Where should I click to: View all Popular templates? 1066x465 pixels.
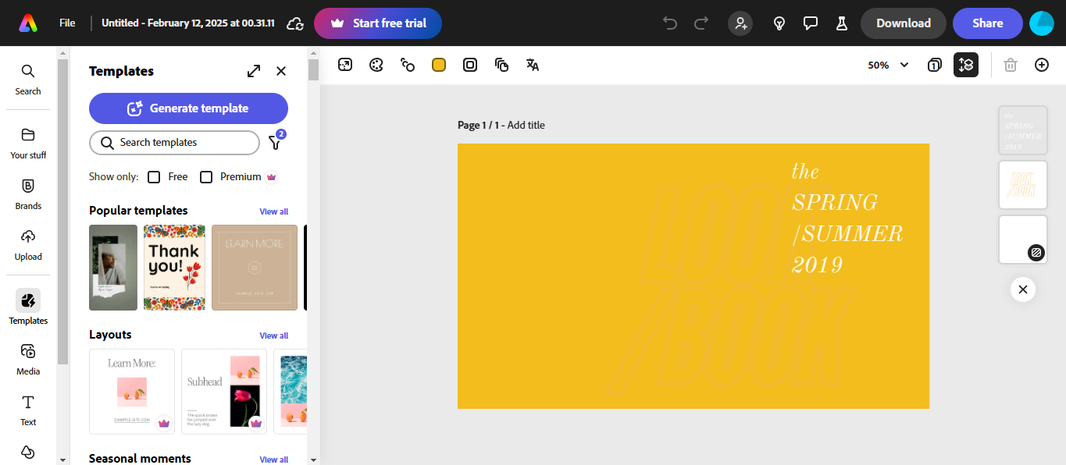(274, 211)
